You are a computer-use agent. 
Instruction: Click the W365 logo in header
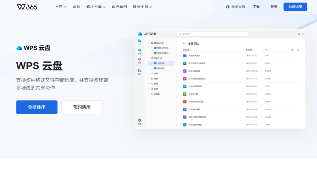[x=27, y=7]
